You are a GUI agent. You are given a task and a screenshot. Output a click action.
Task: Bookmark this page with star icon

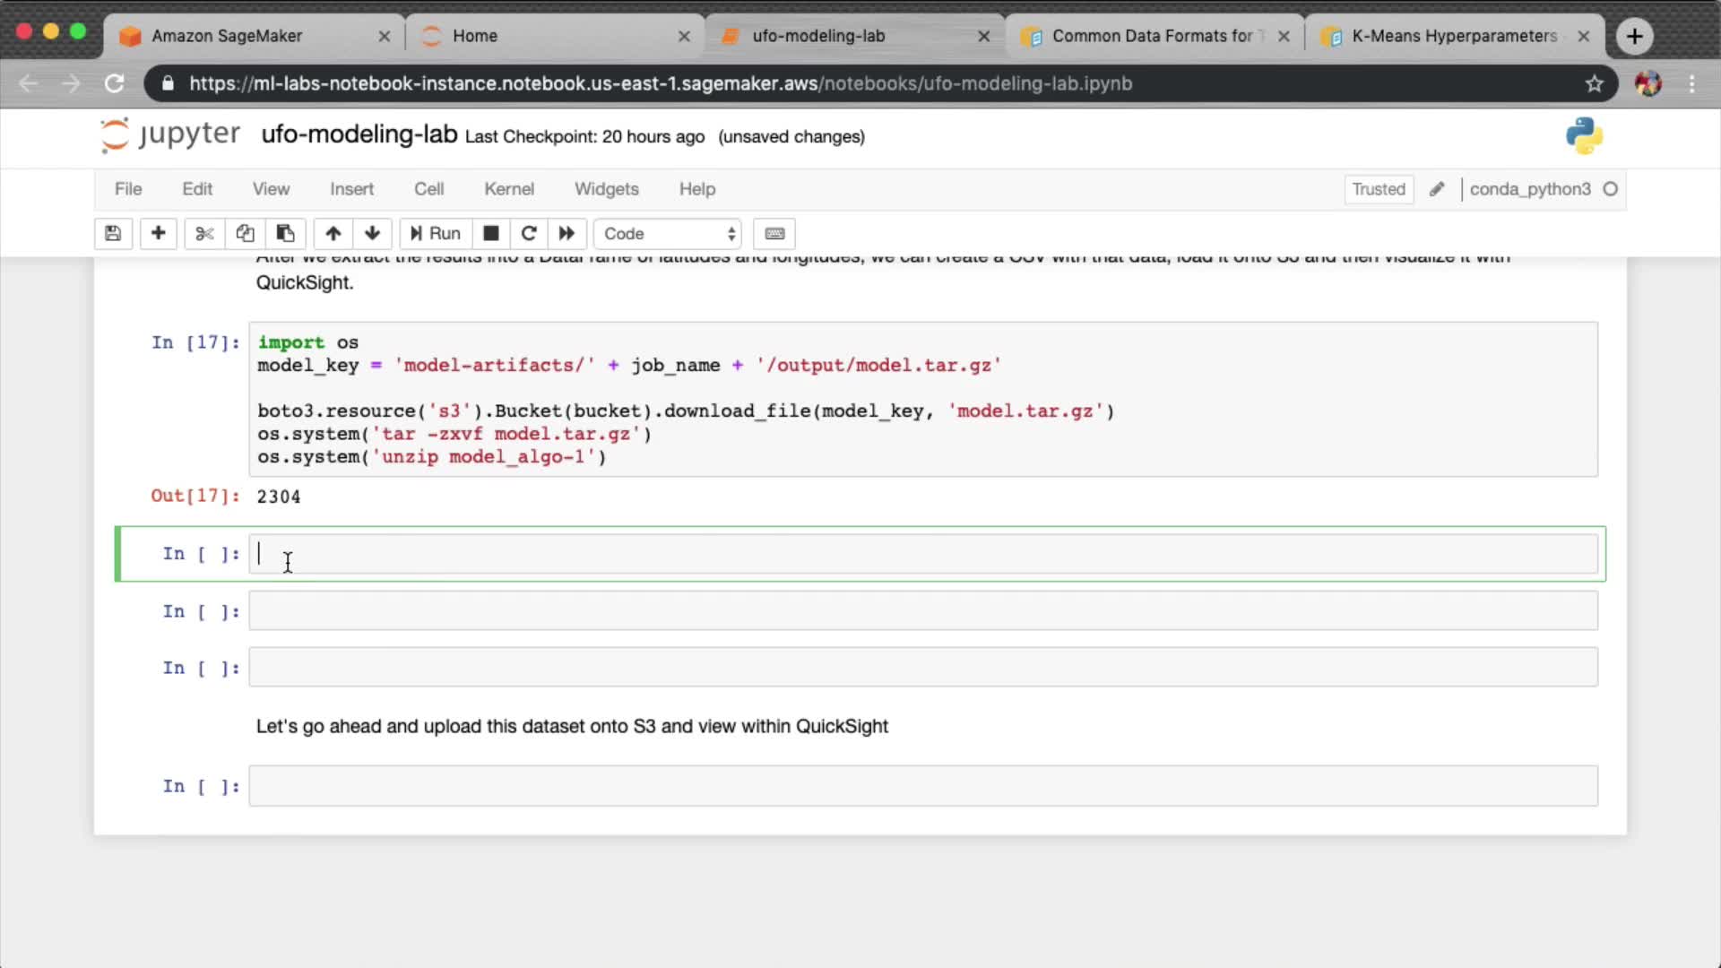pyautogui.click(x=1594, y=83)
